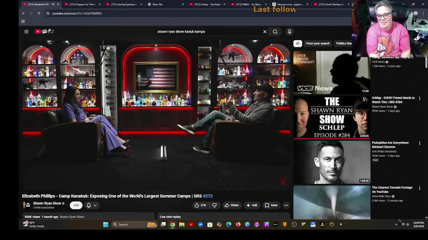Screen dimensions: 428x240
Task: Start voice search with microphone icon
Action: click(x=290, y=32)
